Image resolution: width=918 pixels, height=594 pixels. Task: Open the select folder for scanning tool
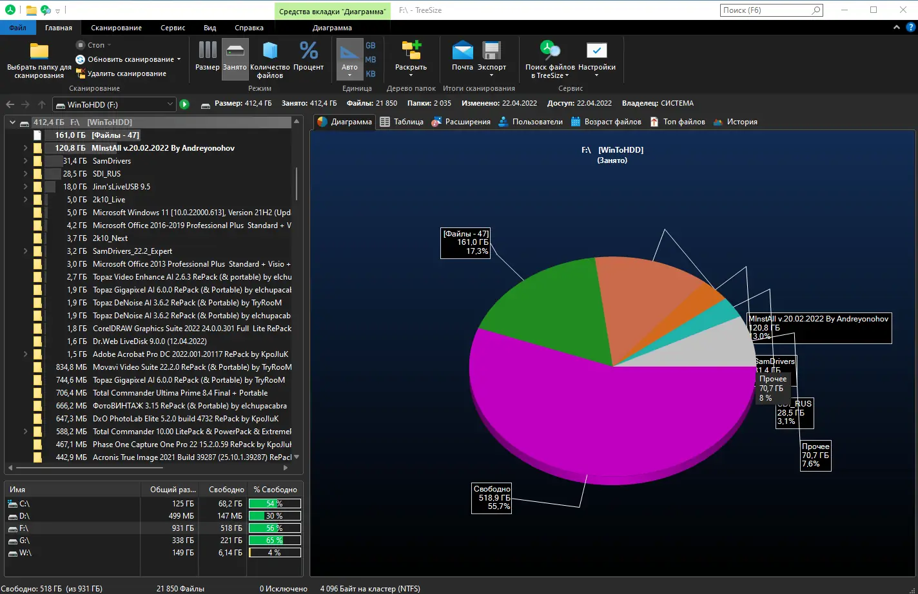[39, 61]
